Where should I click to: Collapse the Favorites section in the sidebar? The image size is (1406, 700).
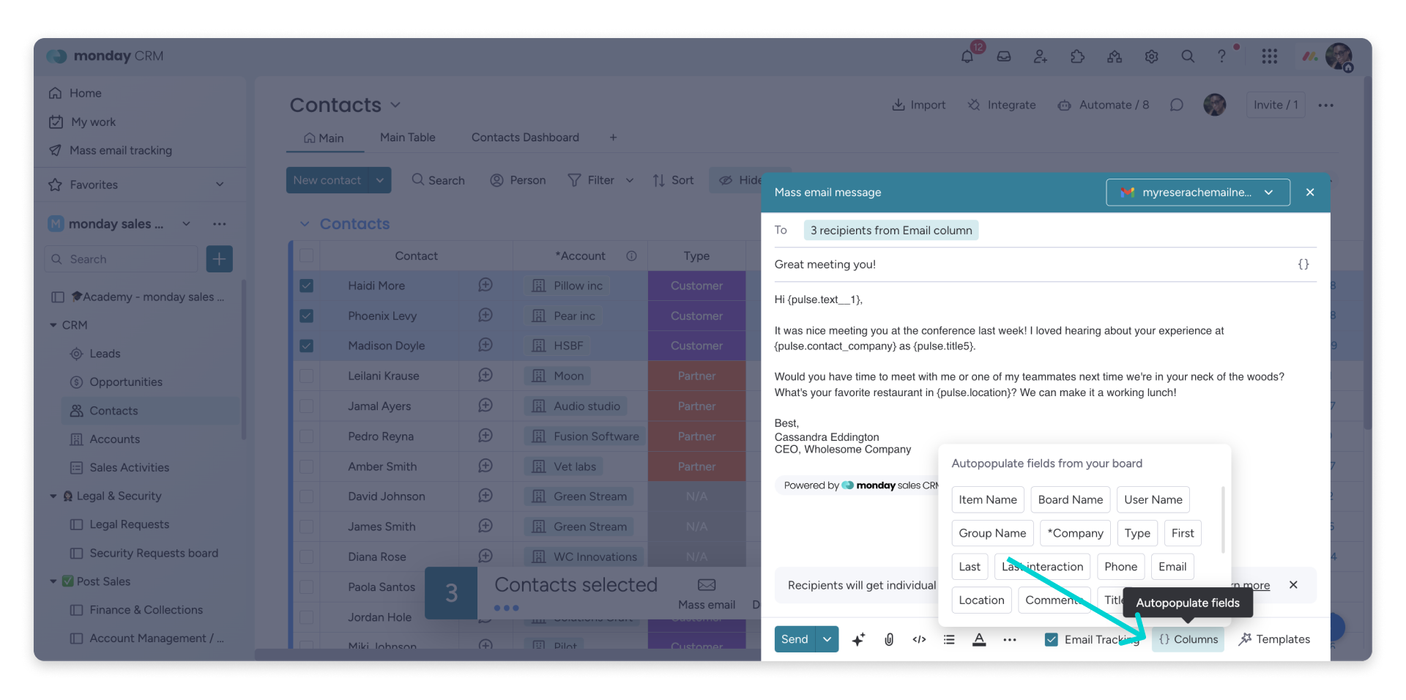pyautogui.click(x=220, y=185)
